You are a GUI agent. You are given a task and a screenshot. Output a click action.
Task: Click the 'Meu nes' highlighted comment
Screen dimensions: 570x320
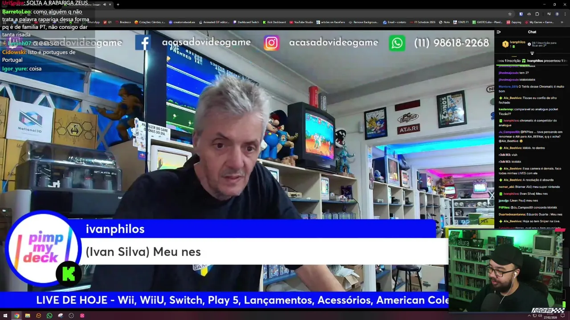pos(143,252)
